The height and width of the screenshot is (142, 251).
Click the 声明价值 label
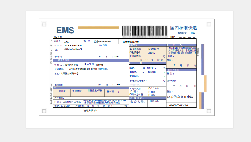click(x=80, y=106)
